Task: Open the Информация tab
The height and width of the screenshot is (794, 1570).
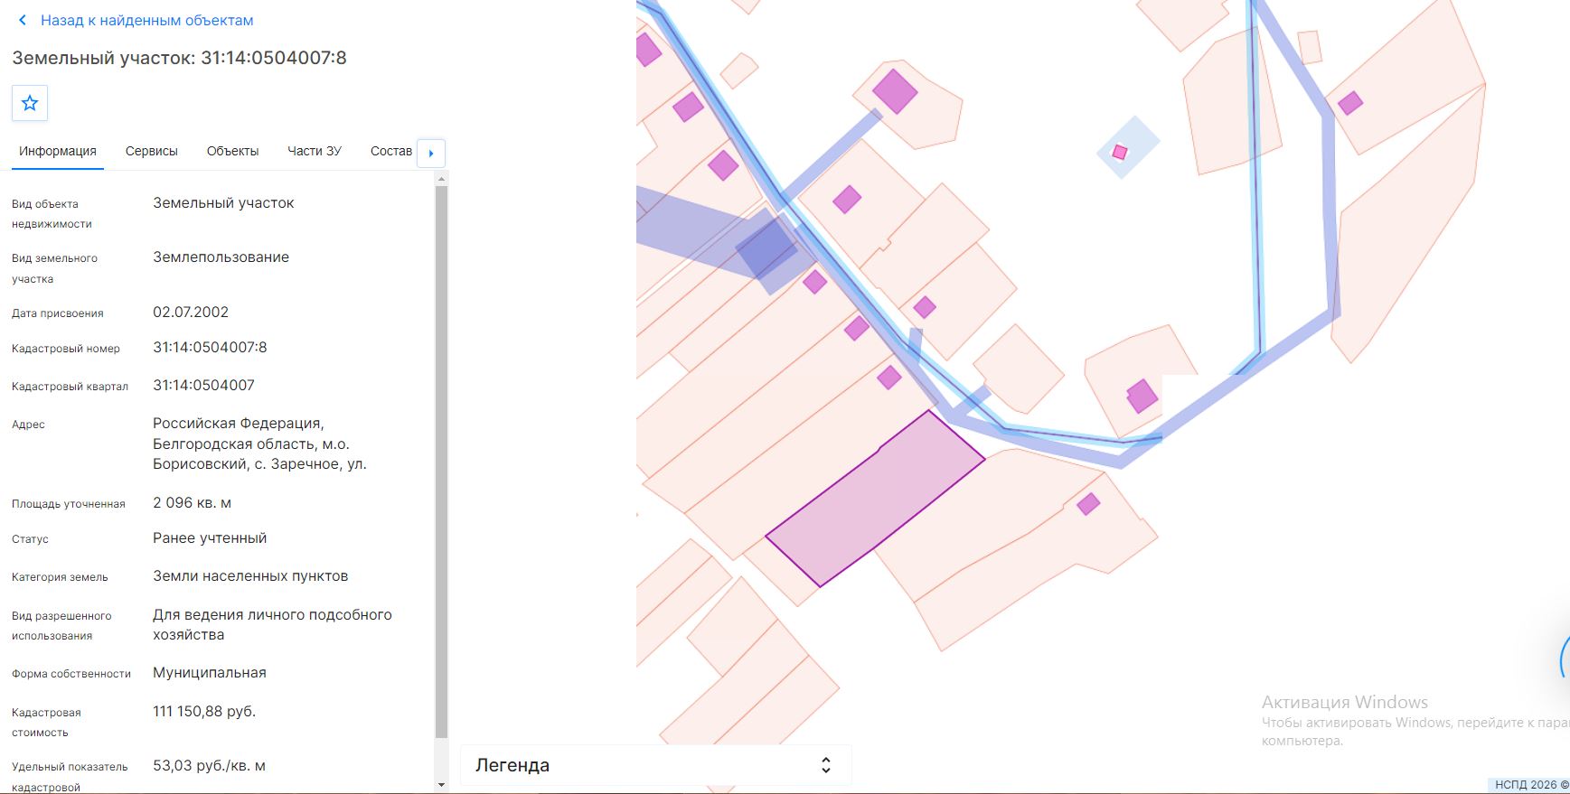Action: pos(58,151)
